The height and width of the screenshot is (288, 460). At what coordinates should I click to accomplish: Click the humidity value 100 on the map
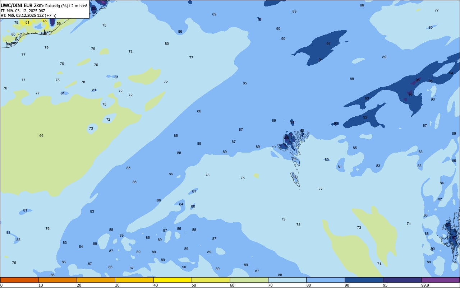pos(93,9)
